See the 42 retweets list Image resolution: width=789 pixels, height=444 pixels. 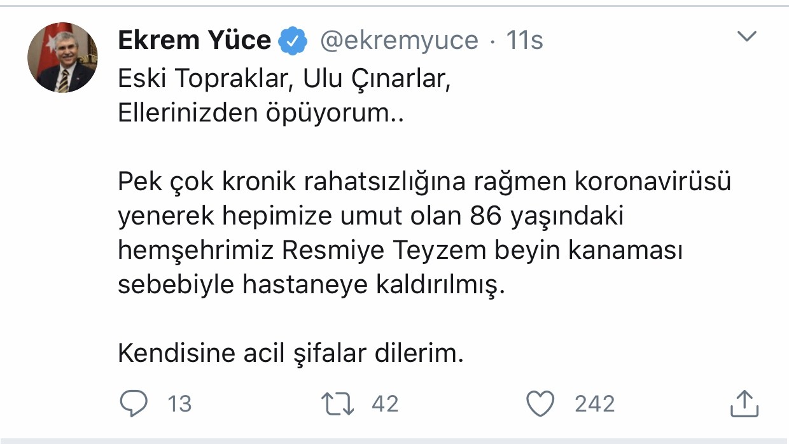tap(384, 402)
